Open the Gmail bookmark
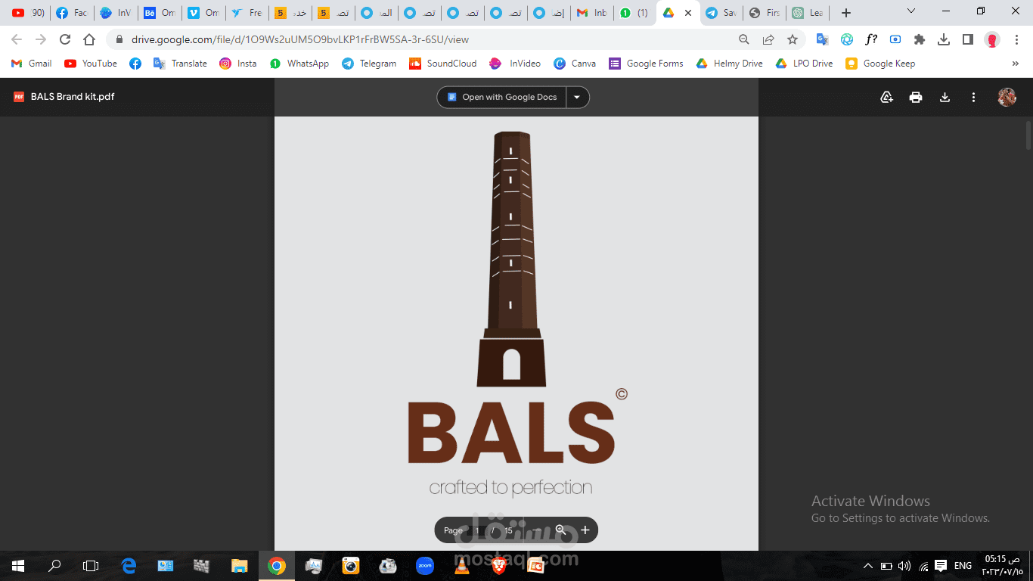 pyautogui.click(x=32, y=64)
